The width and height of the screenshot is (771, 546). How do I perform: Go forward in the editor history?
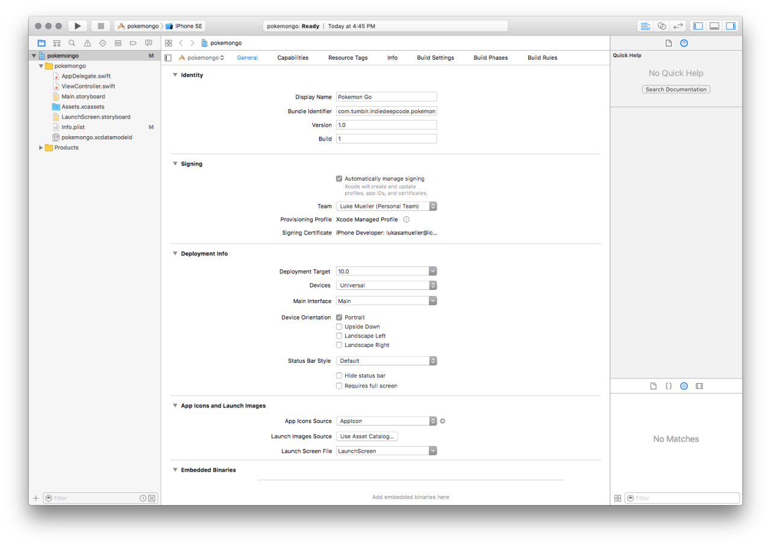point(192,43)
